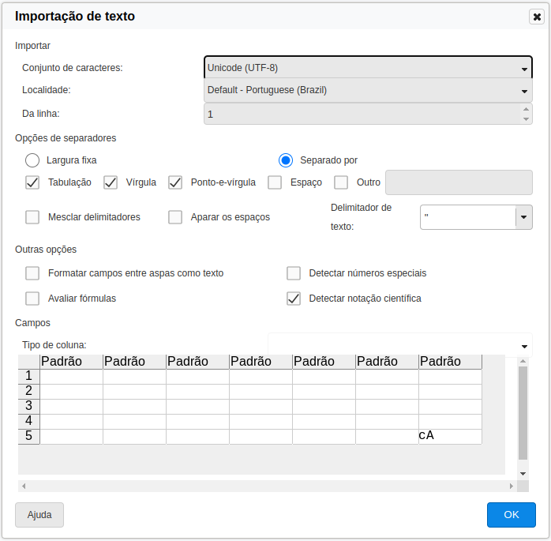Click the OK button
The height and width of the screenshot is (541, 551).
point(511,515)
